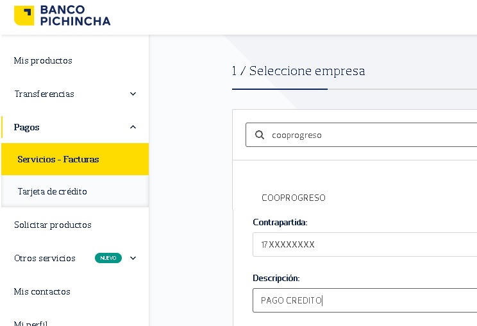This screenshot has height=326, width=477.
Task: Select Servicios - Facturas submenu
Action: tap(75, 159)
